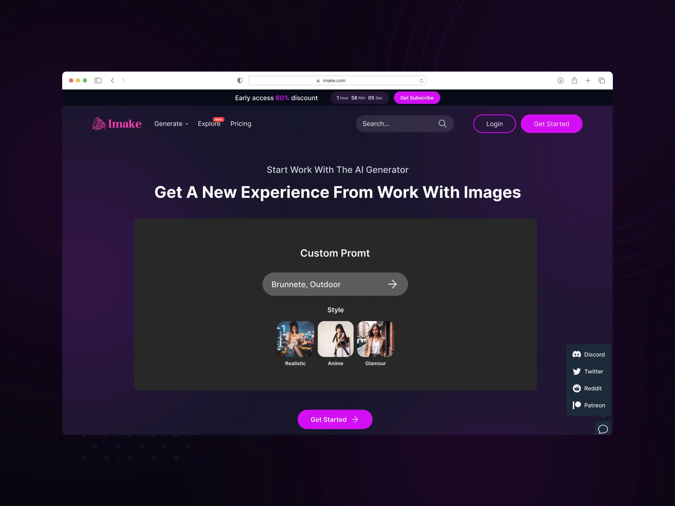The width and height of the screenshot is (675, 506).
Task: Click the browser share icon
Action: point(574,80)
